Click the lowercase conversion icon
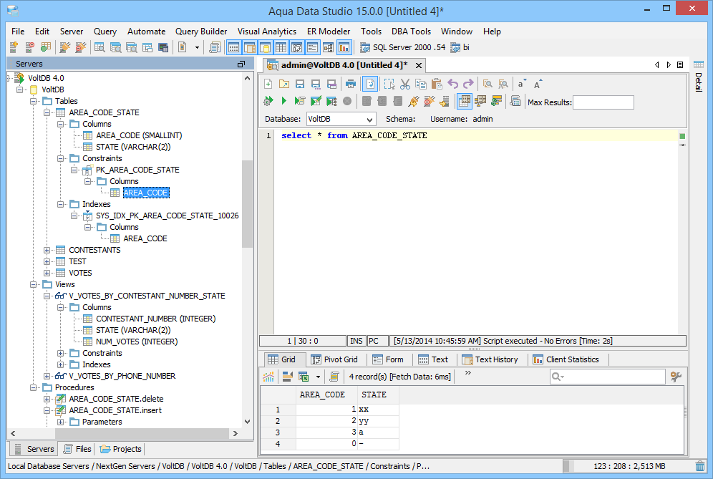This screenshot has width=713, height=479. pyautogui.click(x=522, y=84)
